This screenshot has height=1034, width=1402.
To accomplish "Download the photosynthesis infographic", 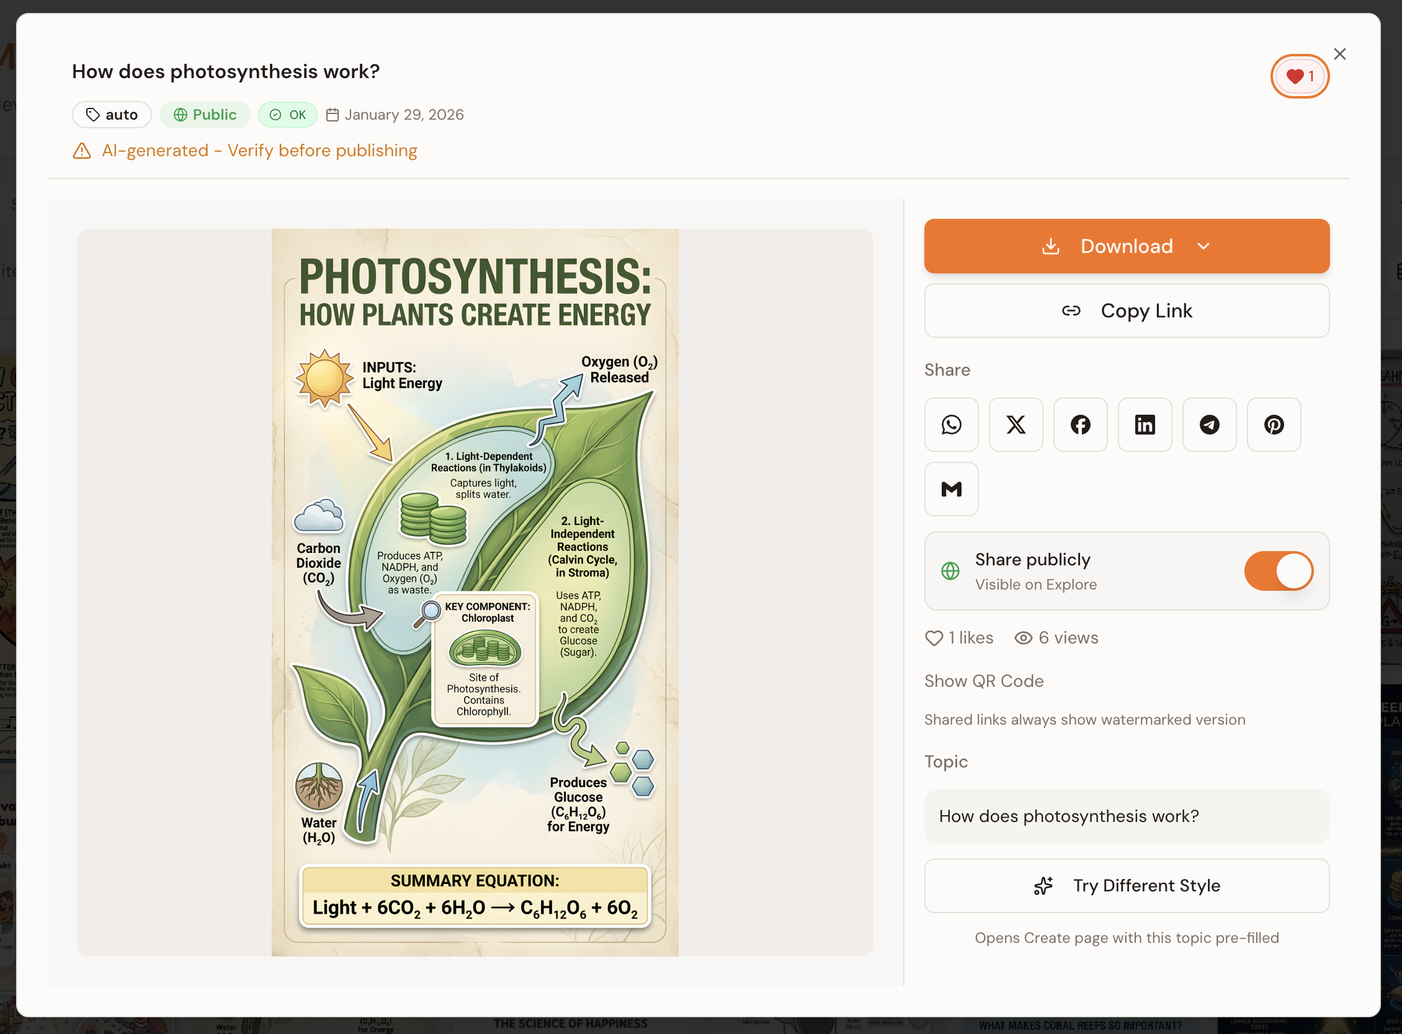I will point(1127,246).
